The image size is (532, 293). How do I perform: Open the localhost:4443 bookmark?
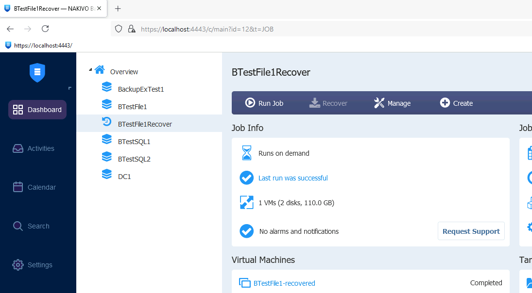[39, 46]
